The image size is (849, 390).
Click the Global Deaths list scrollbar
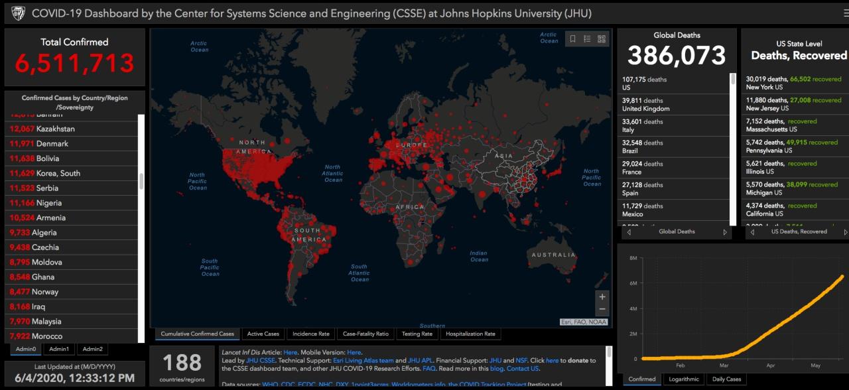pyautogui.click(x=733, y=79)
